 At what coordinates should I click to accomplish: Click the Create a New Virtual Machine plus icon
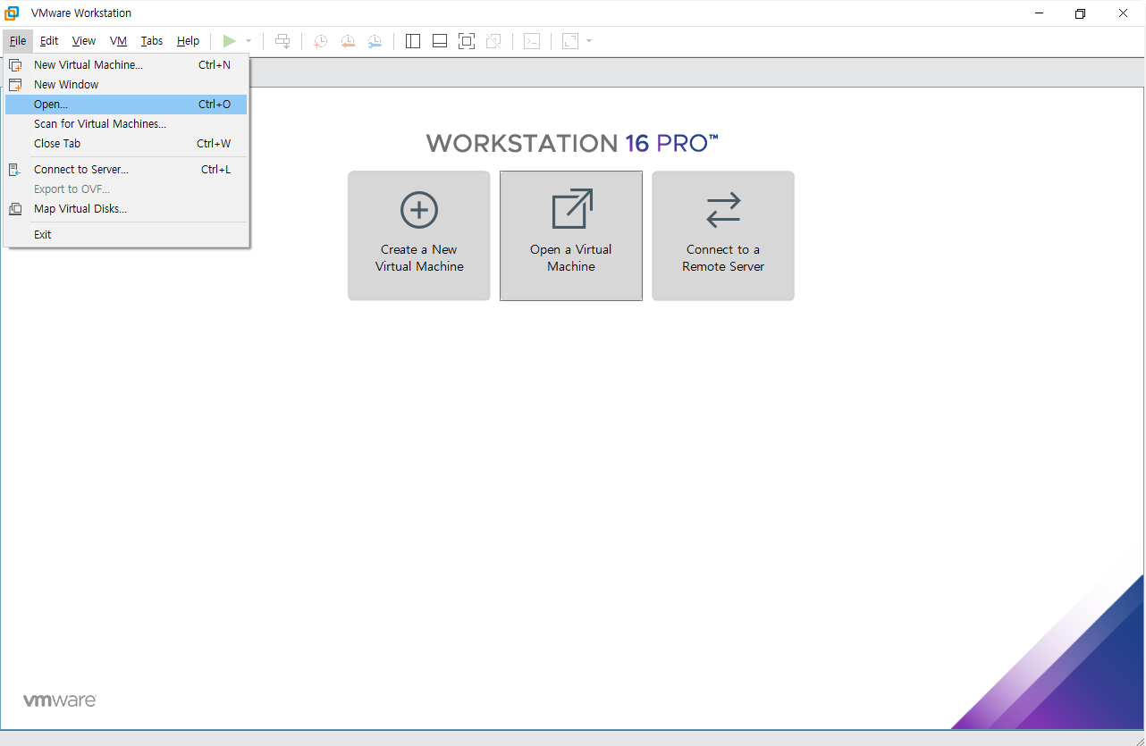click(x=419, y=211)
